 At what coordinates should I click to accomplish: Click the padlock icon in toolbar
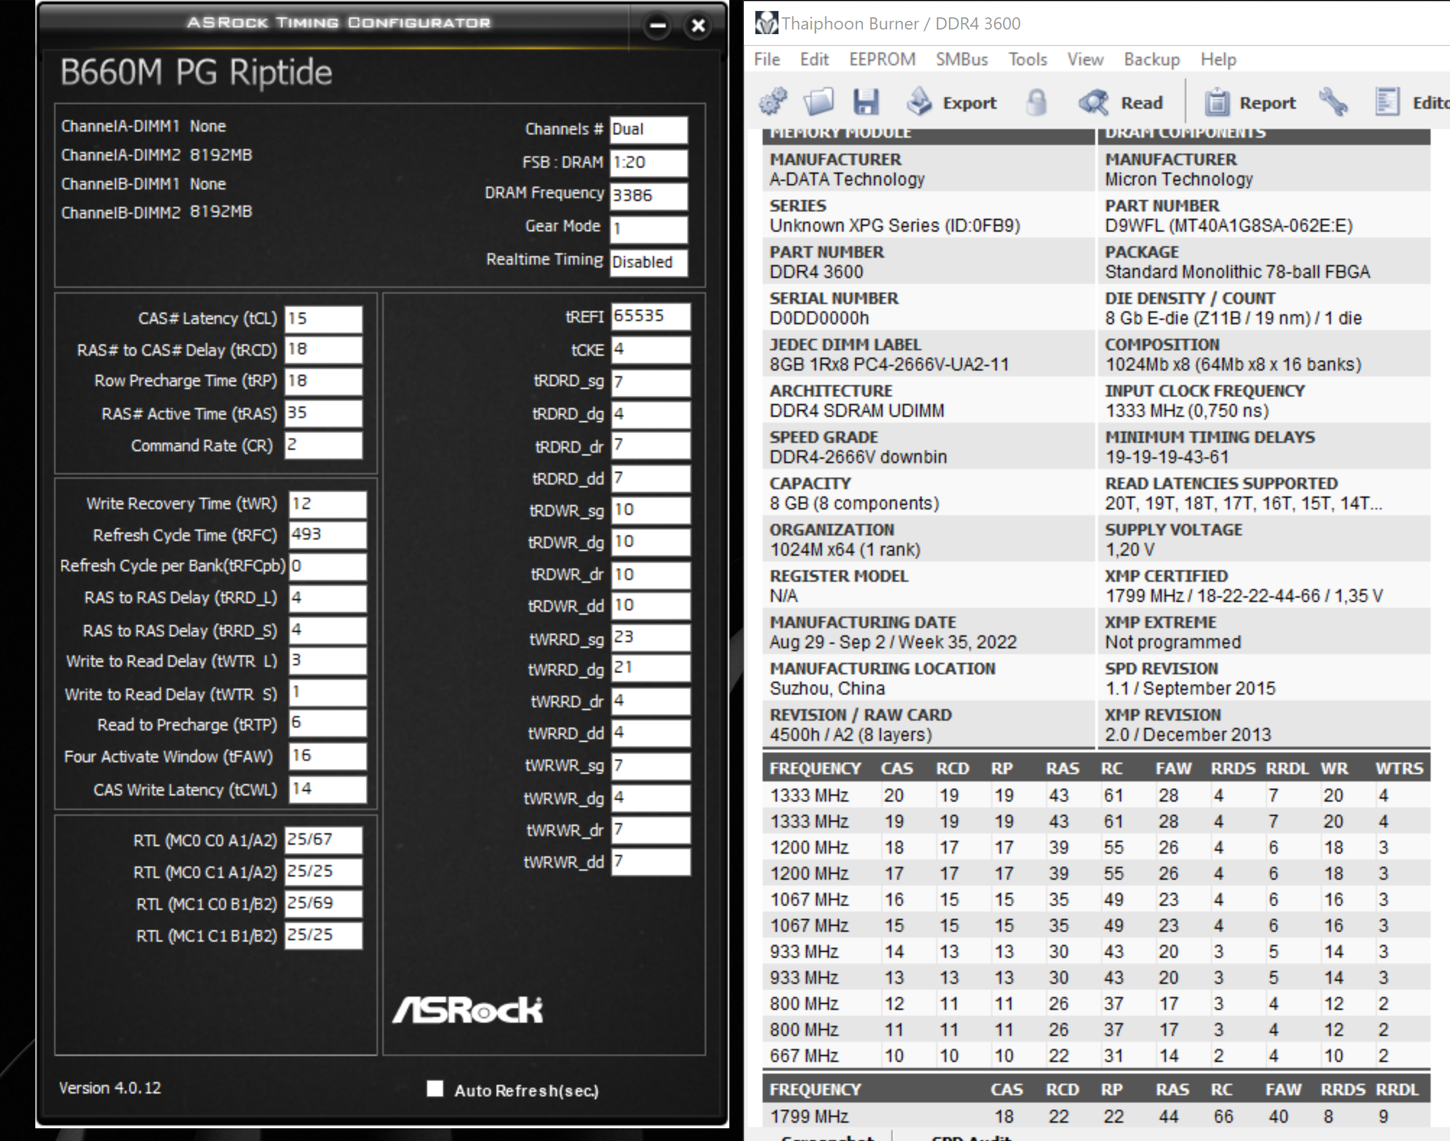point(1036,102)
